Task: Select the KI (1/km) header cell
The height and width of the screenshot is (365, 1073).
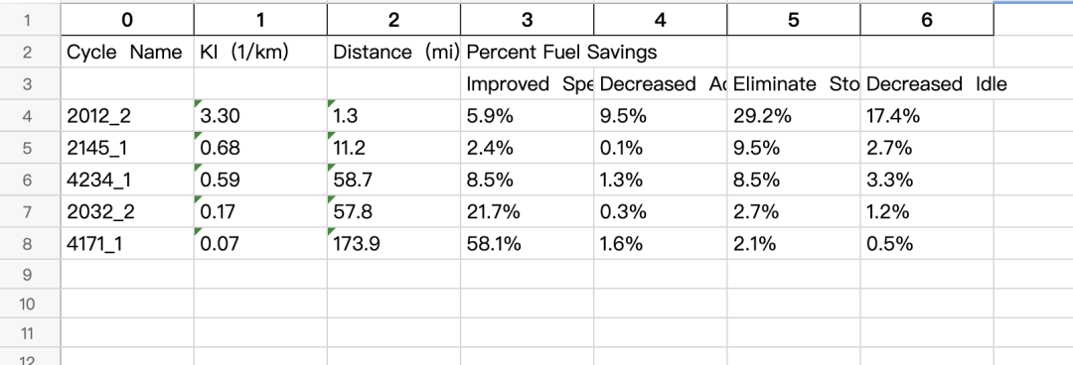Action: (260, 52)
